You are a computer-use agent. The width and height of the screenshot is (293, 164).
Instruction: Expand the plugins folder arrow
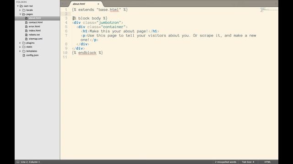[x=20, y=43]
